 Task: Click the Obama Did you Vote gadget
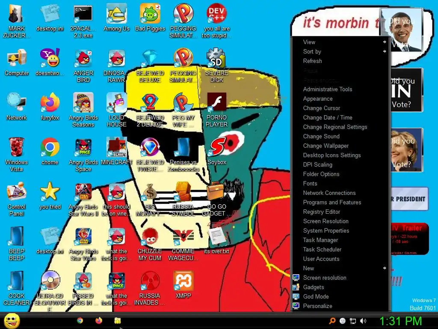(401, 30)
